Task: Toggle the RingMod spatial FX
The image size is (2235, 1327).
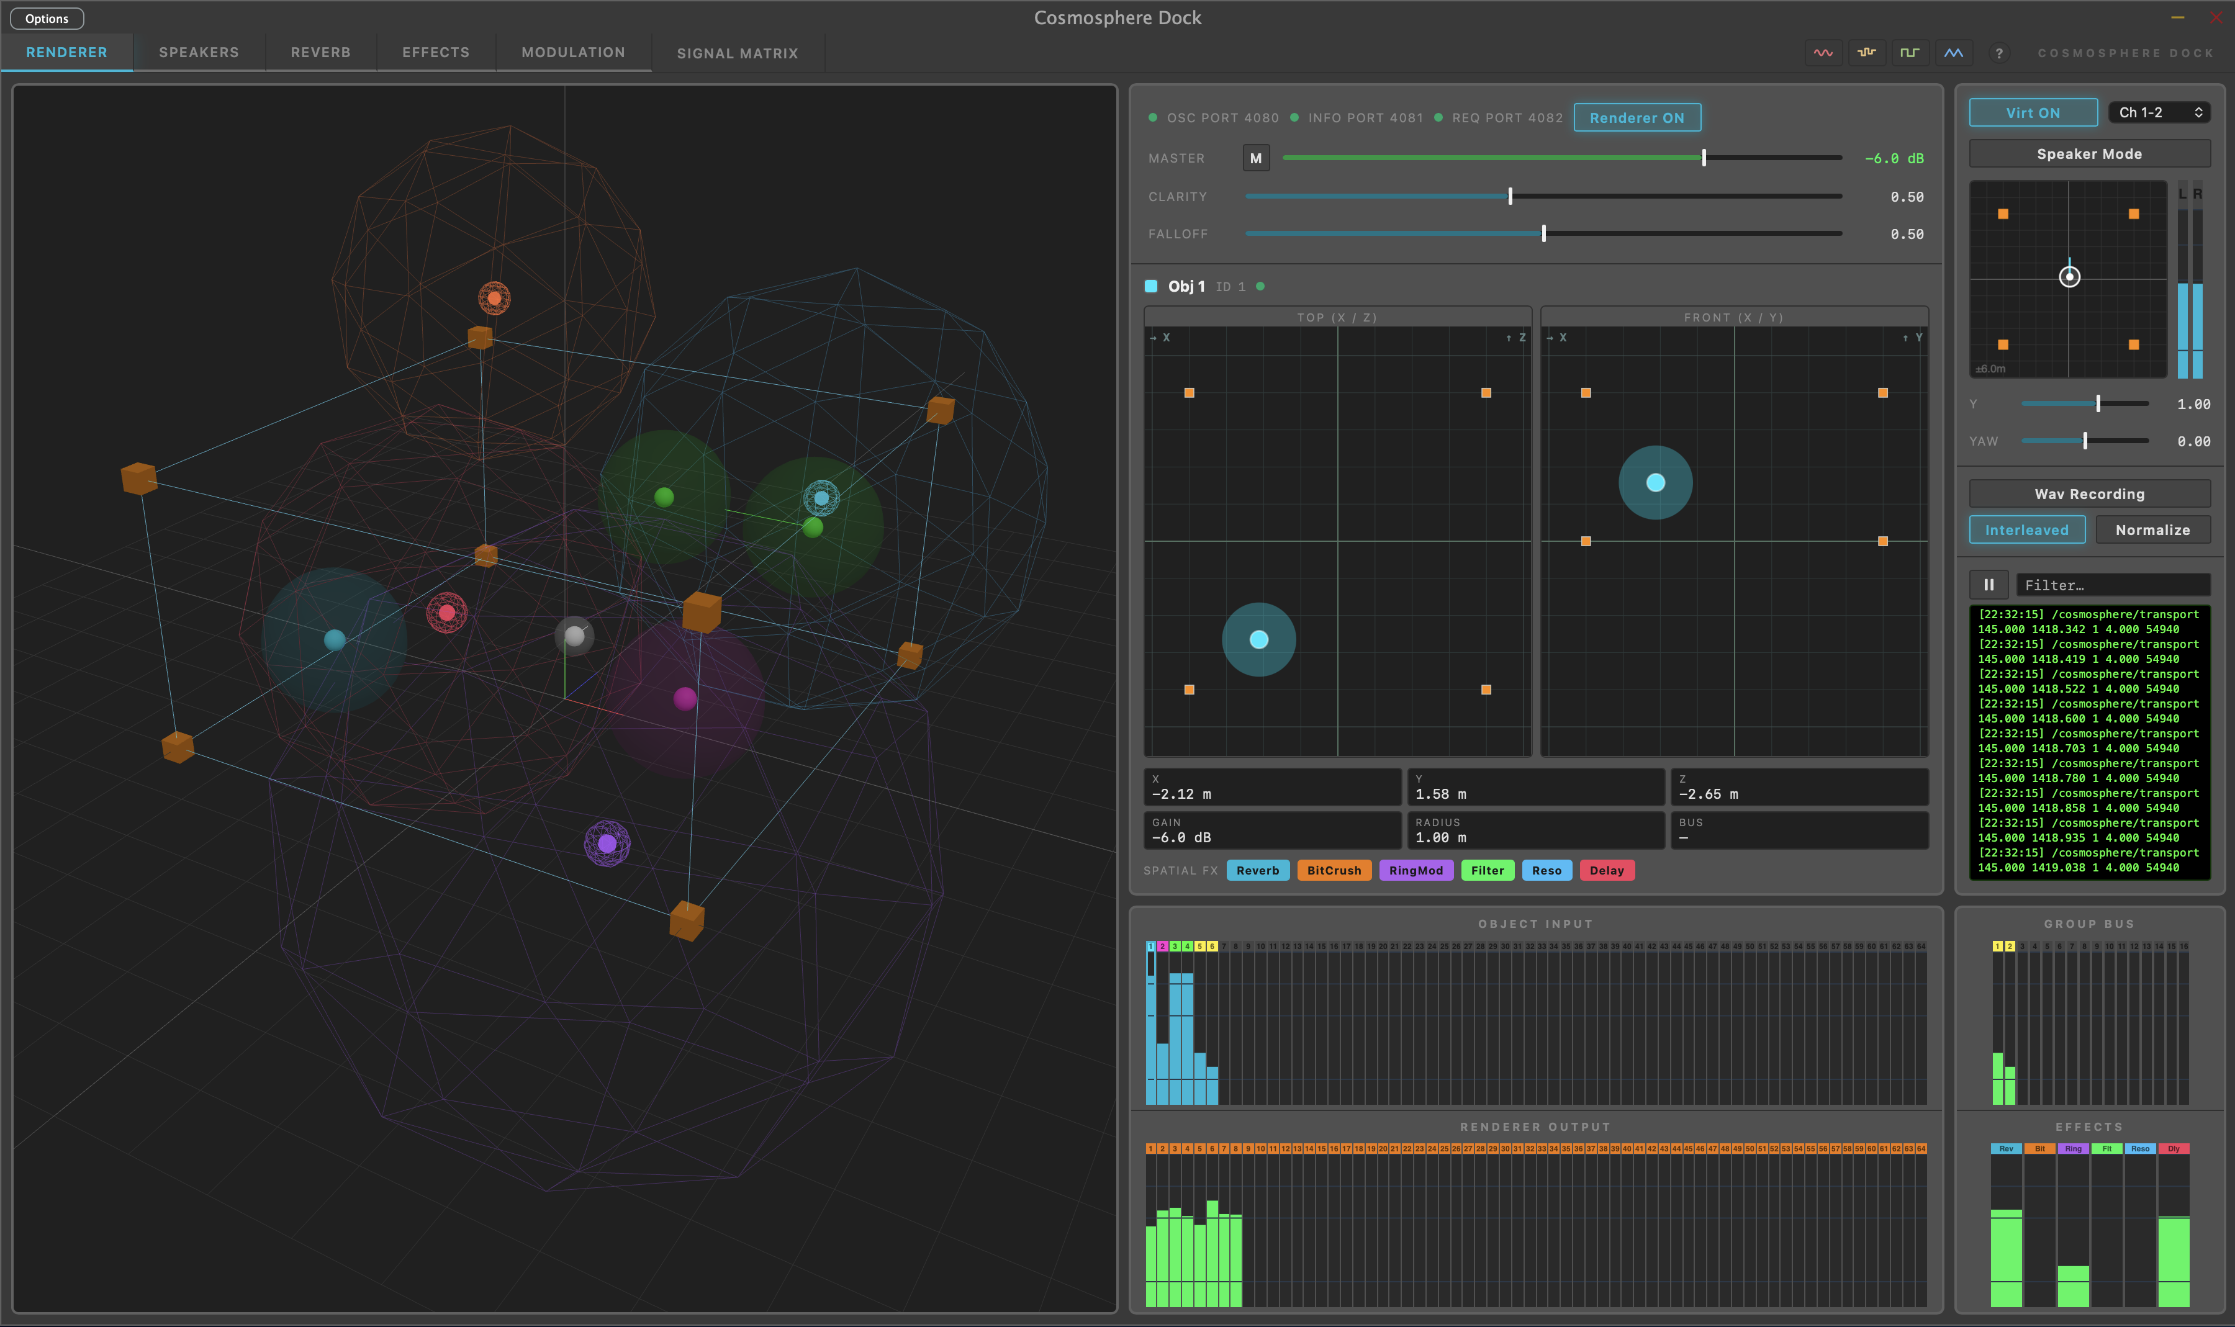Action: click(x=1415, y=871)
